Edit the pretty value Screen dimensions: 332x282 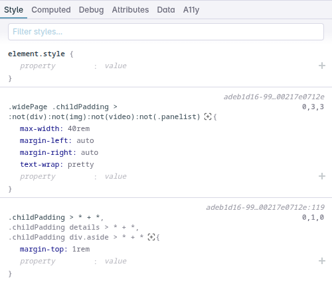[x=81, y=164]
